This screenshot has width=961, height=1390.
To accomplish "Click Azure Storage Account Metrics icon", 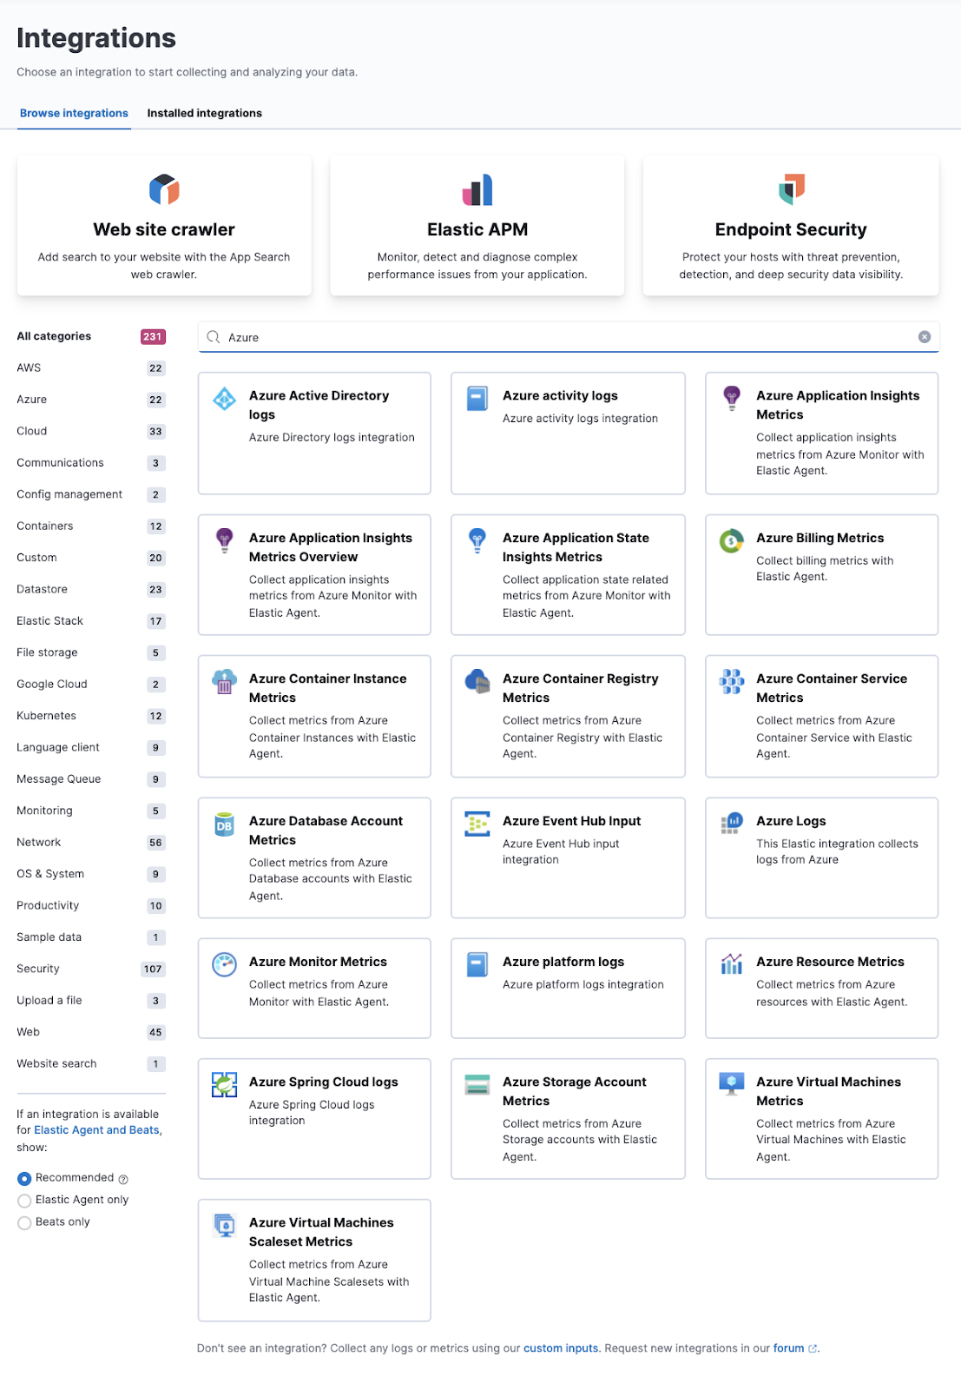I will coord(477,1084).
